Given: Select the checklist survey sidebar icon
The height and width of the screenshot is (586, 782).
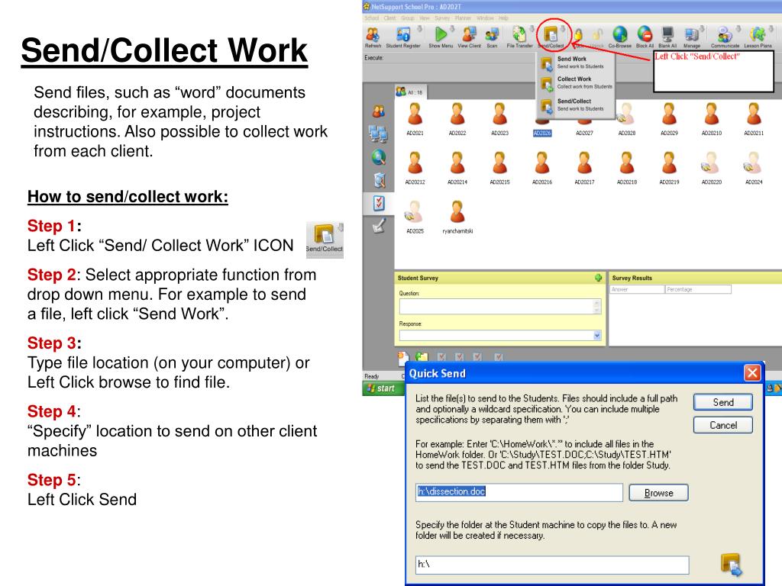Looking at the screenshot, I should pos(379,203).
